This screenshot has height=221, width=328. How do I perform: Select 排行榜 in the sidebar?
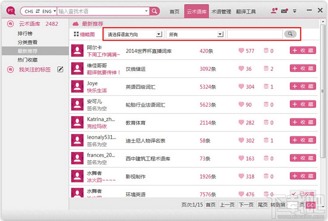25,34
